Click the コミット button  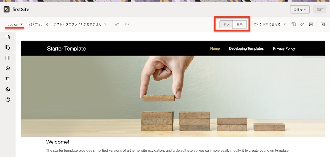click(300, 9)
